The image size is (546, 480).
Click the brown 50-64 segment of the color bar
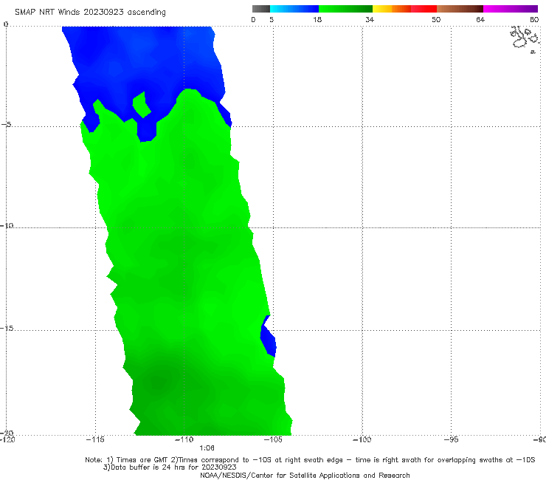[x=460, y=9]
